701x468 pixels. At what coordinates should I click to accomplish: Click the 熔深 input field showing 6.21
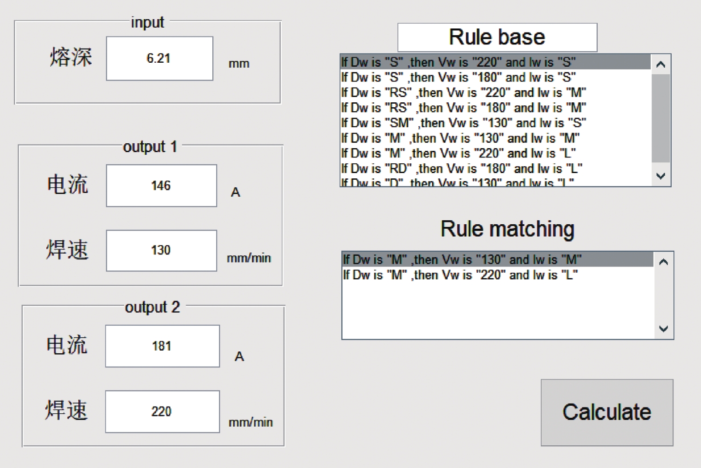[159, 58]
